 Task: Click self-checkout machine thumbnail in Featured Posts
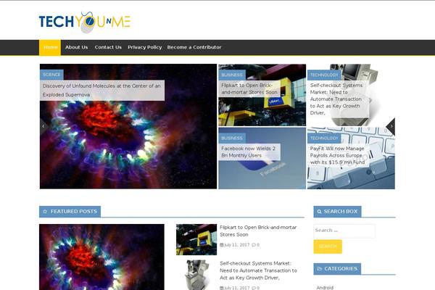pos(196,275)
